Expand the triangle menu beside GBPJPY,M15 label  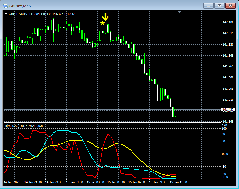pyautogui.click(x=6, y=14)
